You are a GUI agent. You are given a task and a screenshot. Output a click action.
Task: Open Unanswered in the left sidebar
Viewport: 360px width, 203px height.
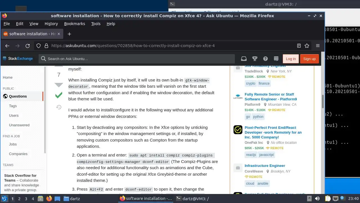coord(19,125)
